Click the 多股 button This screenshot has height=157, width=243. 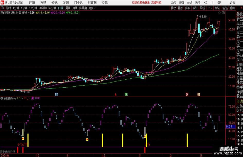click(188, 8)
